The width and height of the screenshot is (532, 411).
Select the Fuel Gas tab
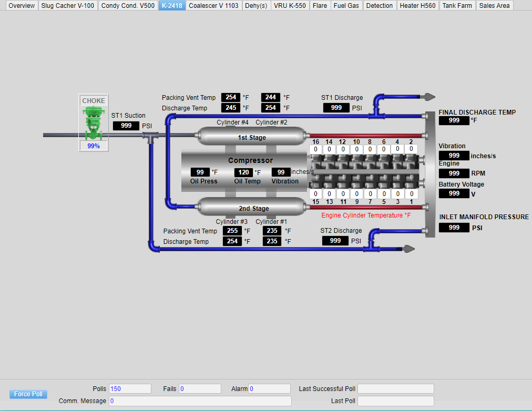point(346,5)
